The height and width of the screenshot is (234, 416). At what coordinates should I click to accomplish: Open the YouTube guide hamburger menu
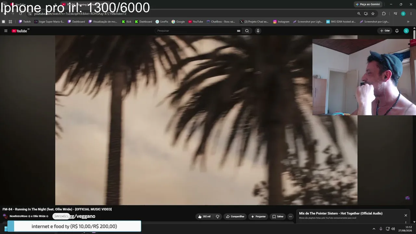[6, 31]
